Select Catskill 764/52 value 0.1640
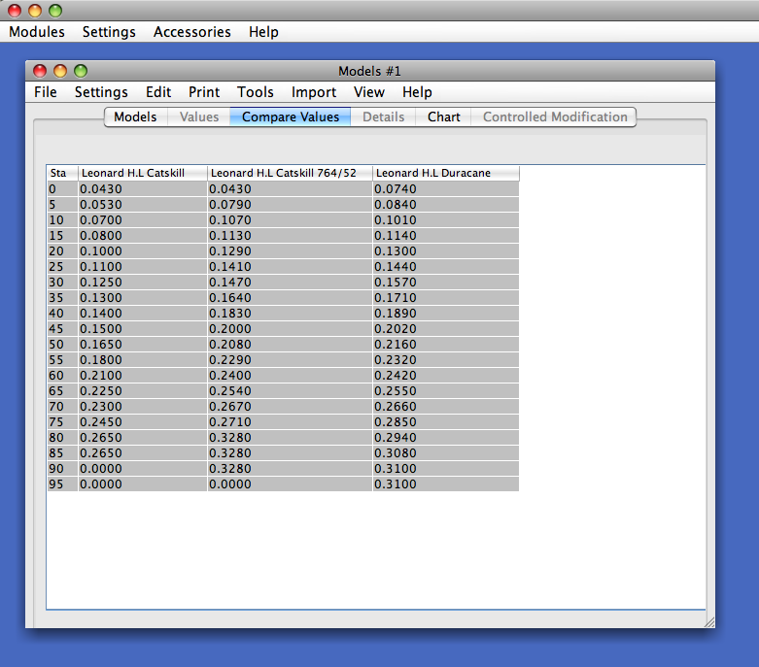Screen dimensions: 759x667 tap(290, 297)
